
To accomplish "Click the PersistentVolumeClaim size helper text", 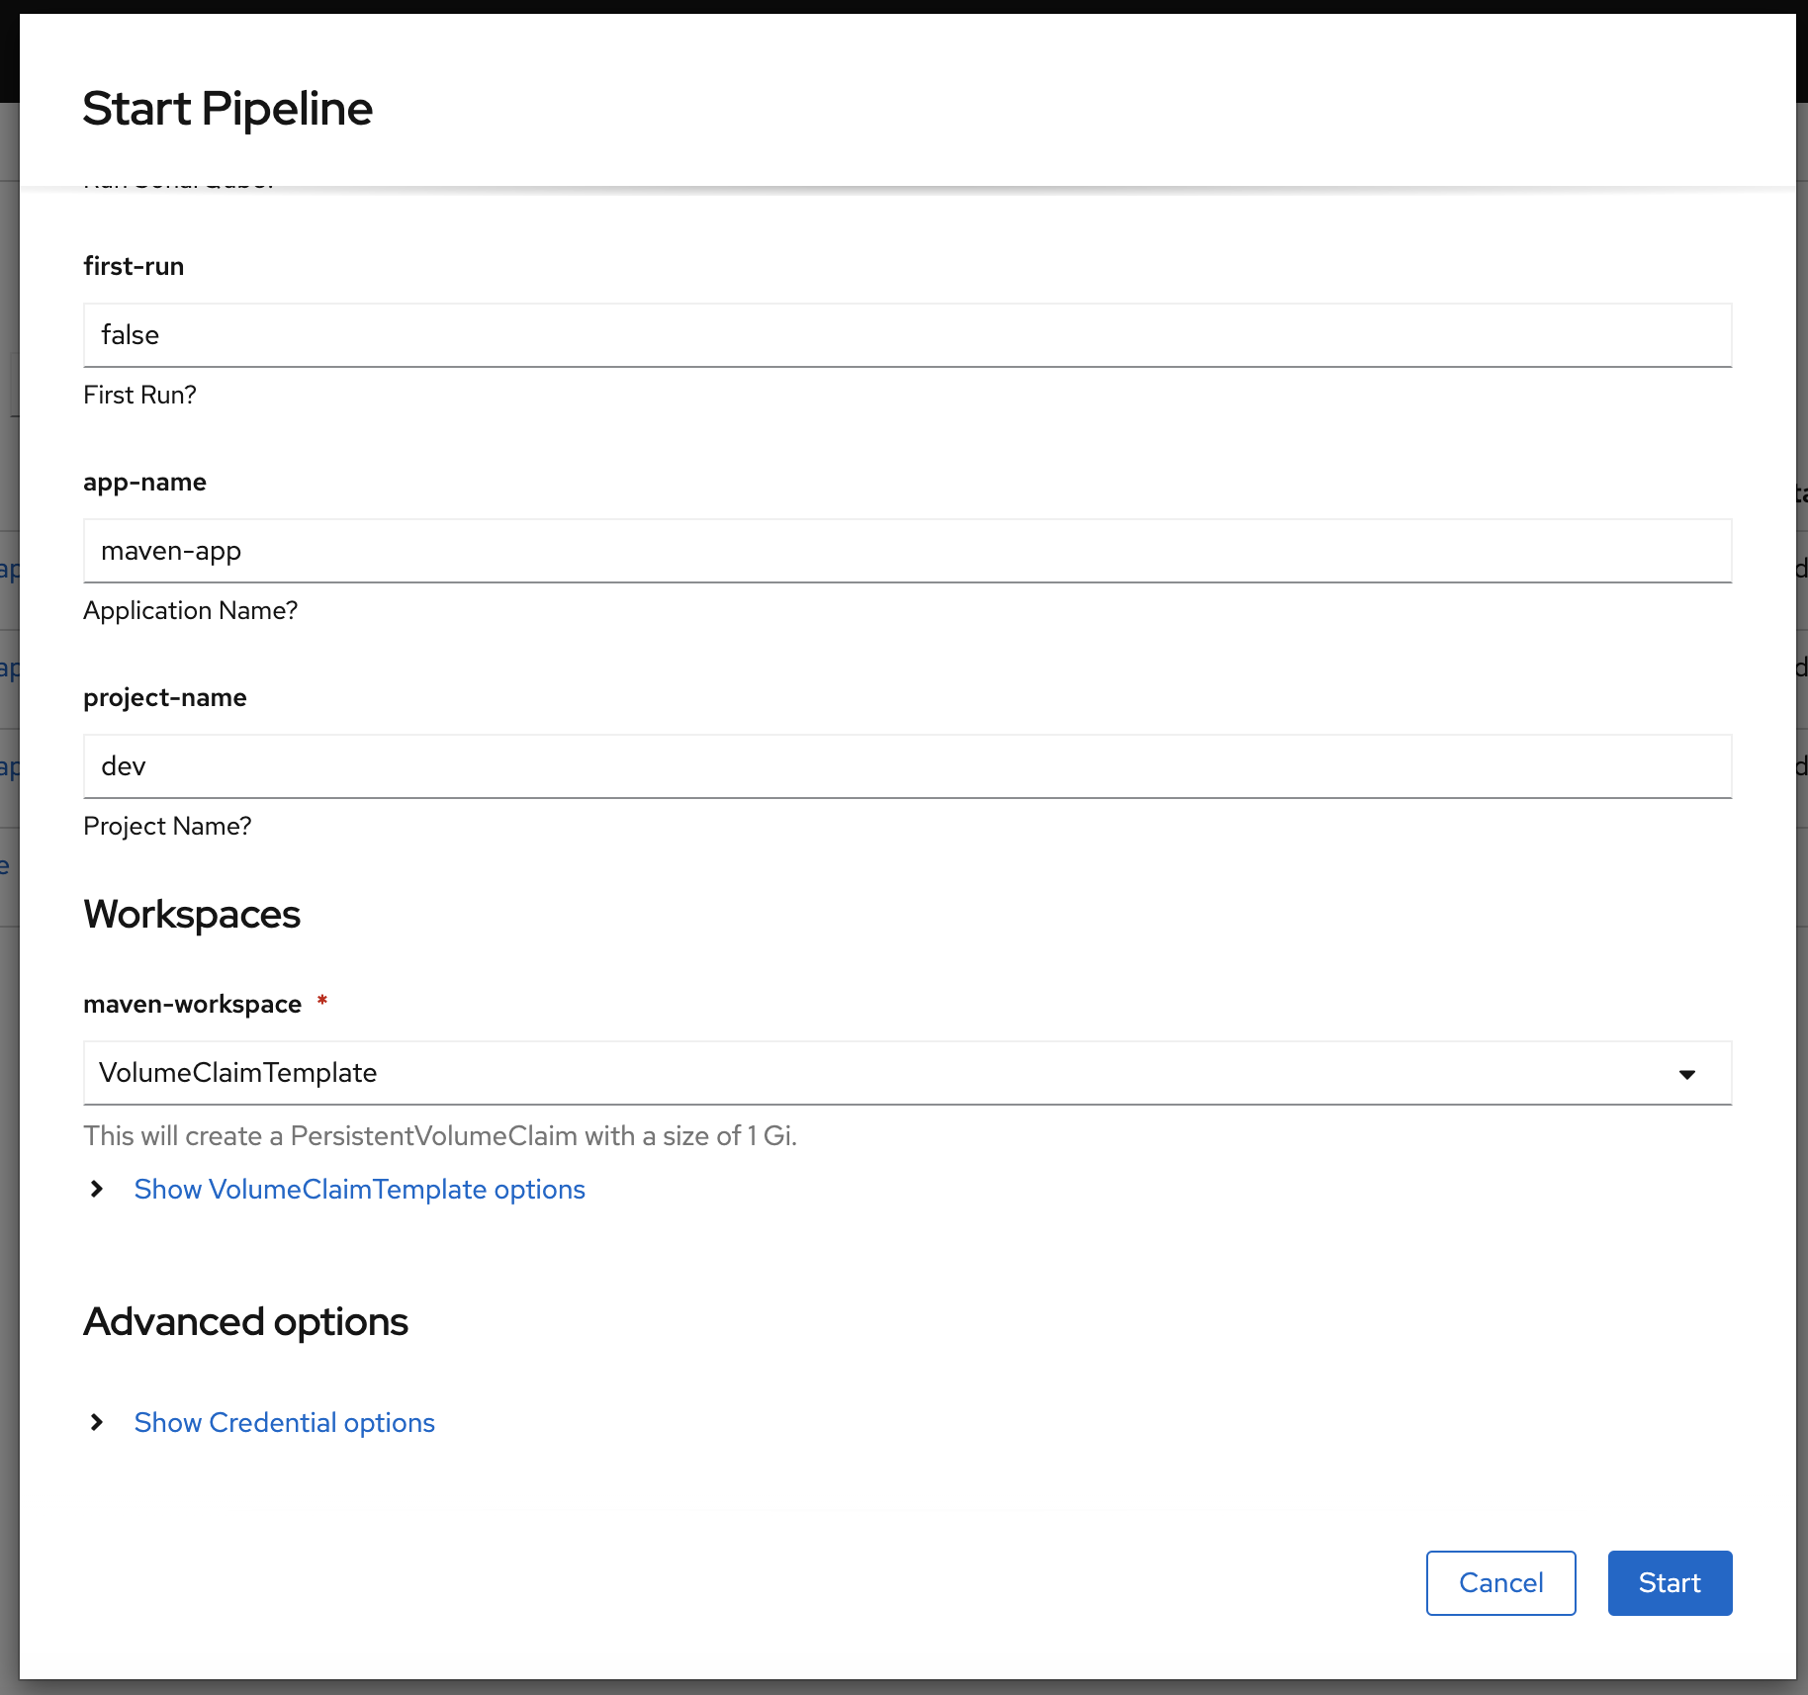I will (441, 1136).
